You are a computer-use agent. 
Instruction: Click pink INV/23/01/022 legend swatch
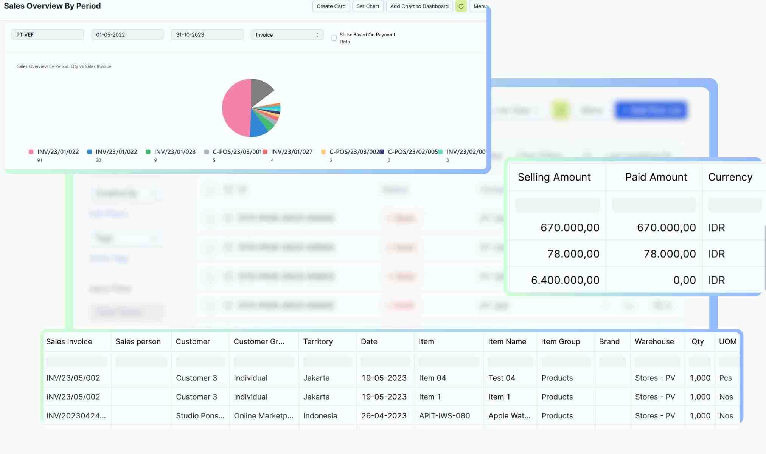(31, 152)
